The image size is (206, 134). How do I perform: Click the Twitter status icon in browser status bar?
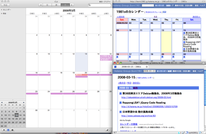(x=180, y=133)
